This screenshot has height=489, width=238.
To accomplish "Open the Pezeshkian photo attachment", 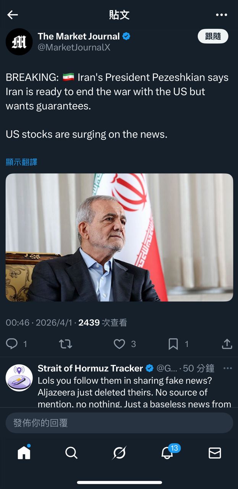I will tap(119, 237).
